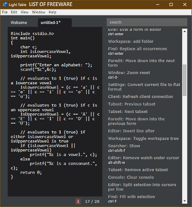Open the File menu
Screen dimensions: 192x207
click(x=5, y=12)
